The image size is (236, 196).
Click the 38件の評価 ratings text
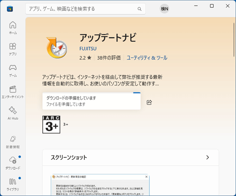[109, 58]
